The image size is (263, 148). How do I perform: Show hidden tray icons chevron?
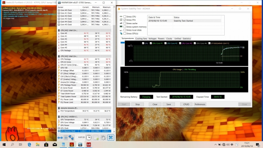pos(216,145)
